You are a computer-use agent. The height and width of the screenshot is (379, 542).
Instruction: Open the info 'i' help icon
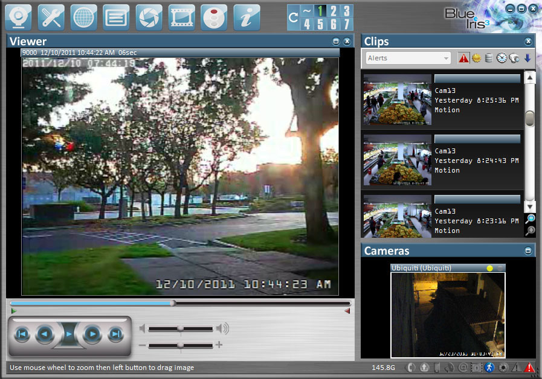[x=247, y=18]
